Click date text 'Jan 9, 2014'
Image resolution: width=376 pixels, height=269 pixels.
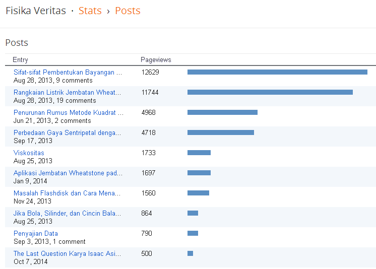tap(30, 181)
